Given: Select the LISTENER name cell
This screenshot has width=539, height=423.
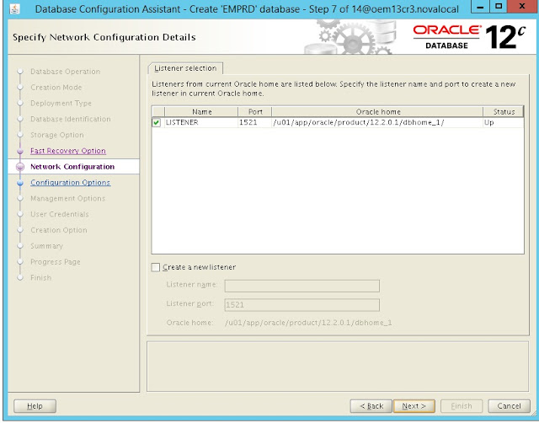Looking at the screenshot, I should (201, 123).
